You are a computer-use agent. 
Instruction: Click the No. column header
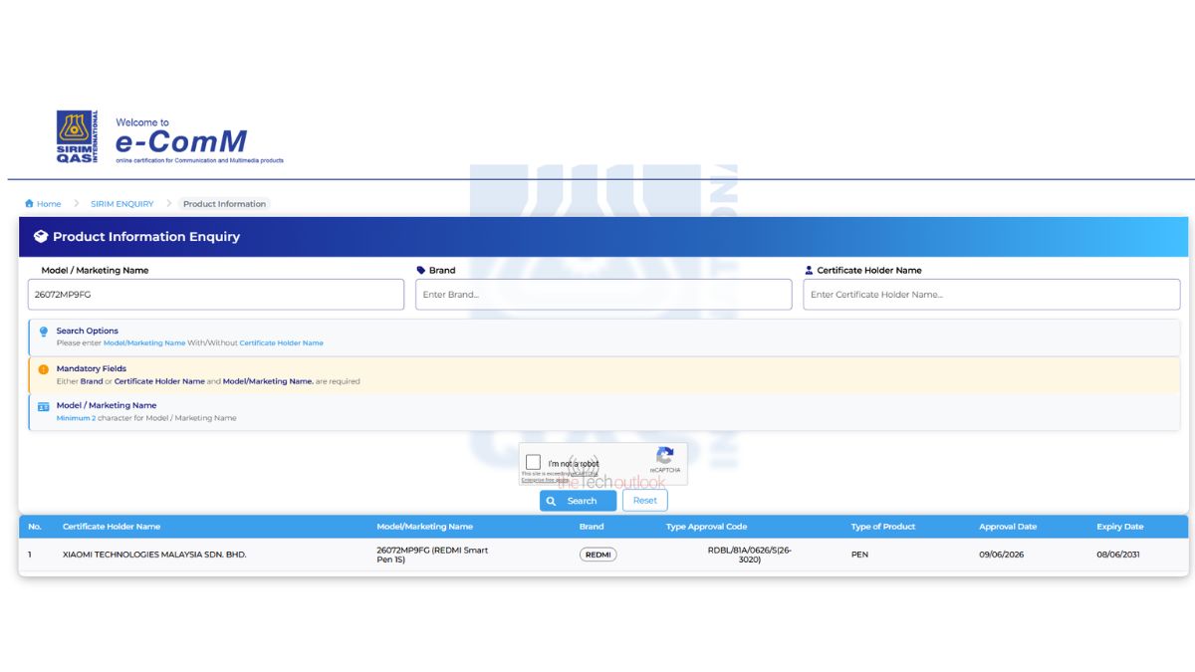coord(35,527)
